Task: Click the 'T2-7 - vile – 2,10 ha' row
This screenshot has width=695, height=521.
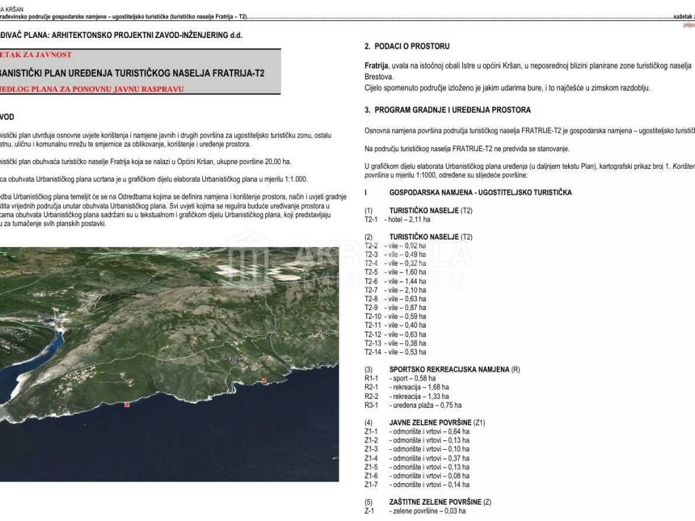Action: coord(396,290)
